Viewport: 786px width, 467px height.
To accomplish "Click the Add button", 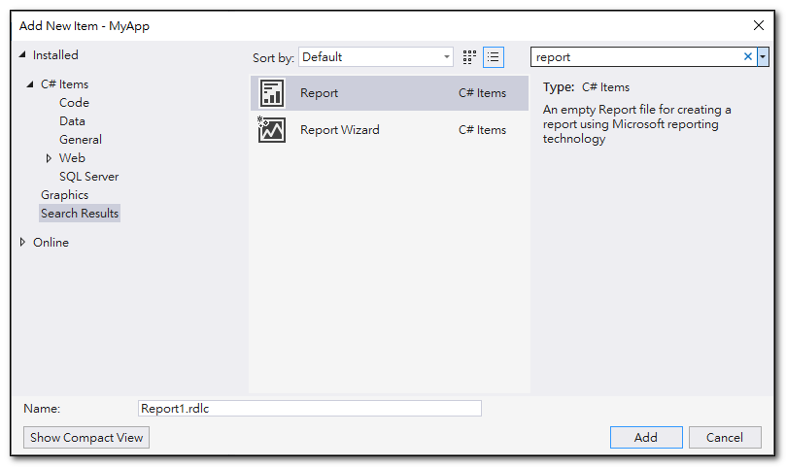I will (645, 438).
